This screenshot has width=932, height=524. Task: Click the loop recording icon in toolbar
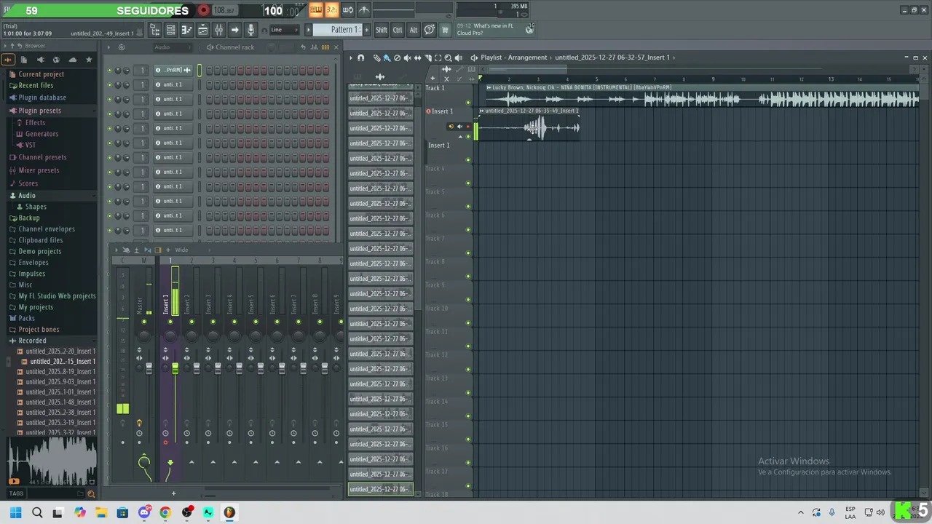coord(347,9)
